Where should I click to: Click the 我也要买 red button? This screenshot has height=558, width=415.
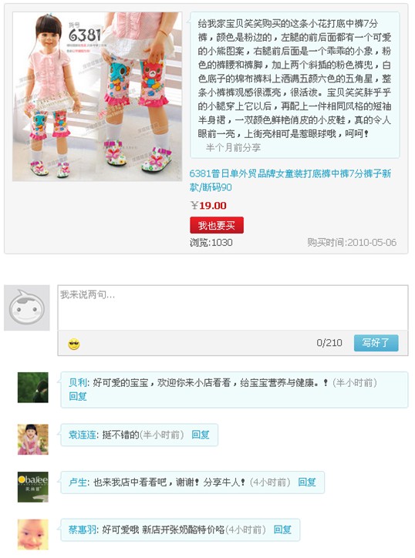(x=217, y=225)
